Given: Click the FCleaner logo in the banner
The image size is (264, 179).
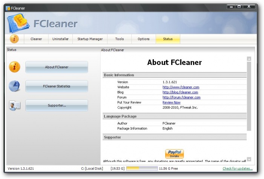Looking at the screenshot, I should coord(18,23).
